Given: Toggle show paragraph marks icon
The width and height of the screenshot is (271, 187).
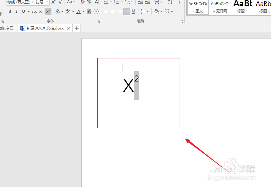Looking at the screenshot, I should (180, 2).
